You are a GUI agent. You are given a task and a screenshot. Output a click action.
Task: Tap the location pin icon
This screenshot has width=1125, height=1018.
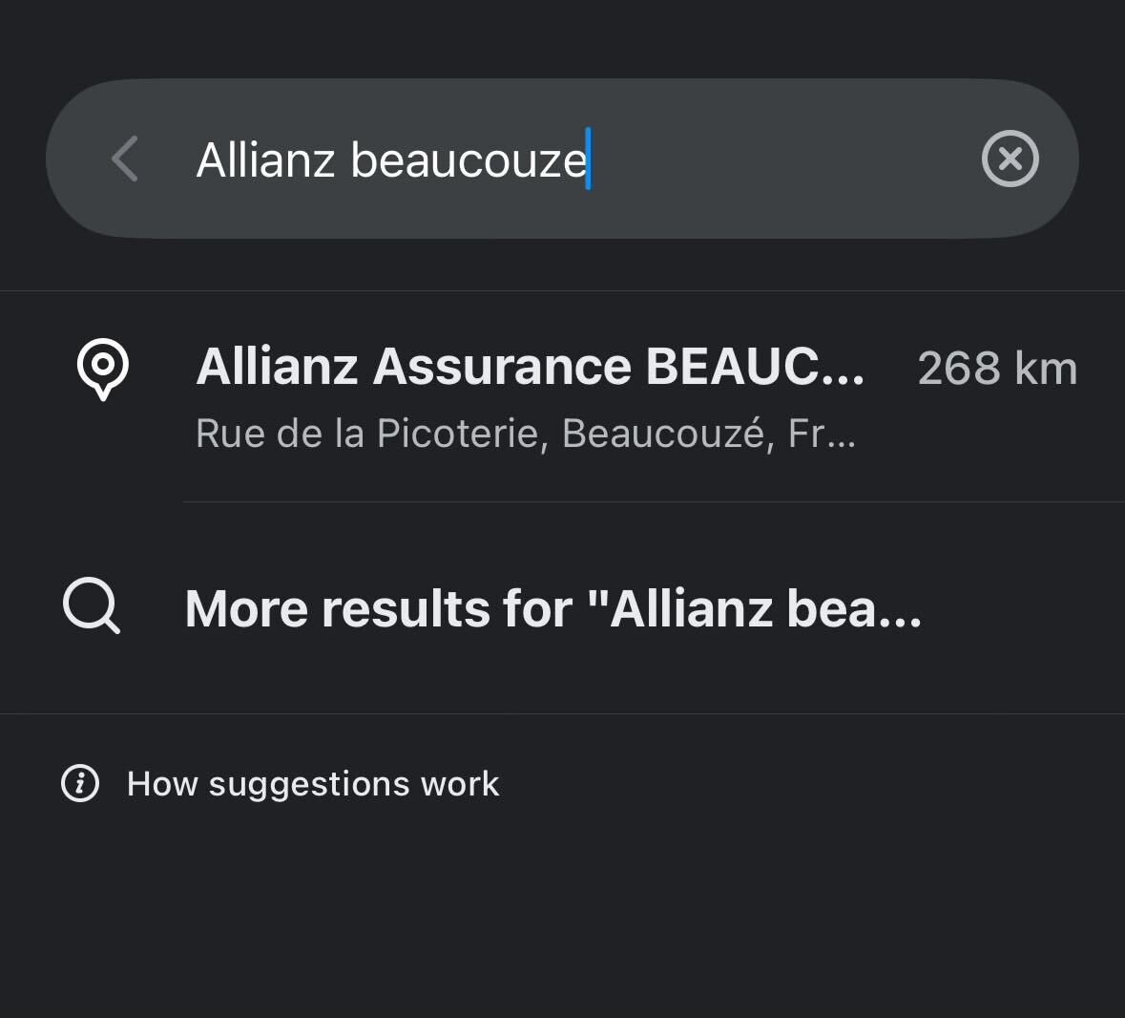(103, 369)
